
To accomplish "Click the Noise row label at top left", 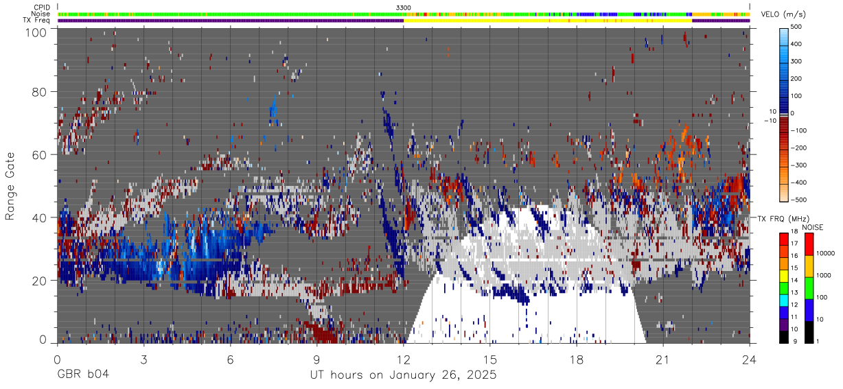I will click(41, 14).
